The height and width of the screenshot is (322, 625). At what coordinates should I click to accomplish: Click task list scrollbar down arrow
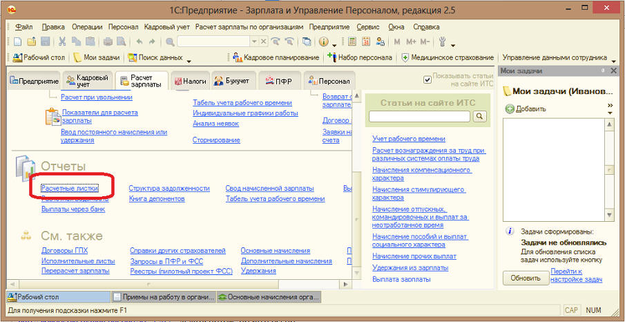tap(609, 216)
